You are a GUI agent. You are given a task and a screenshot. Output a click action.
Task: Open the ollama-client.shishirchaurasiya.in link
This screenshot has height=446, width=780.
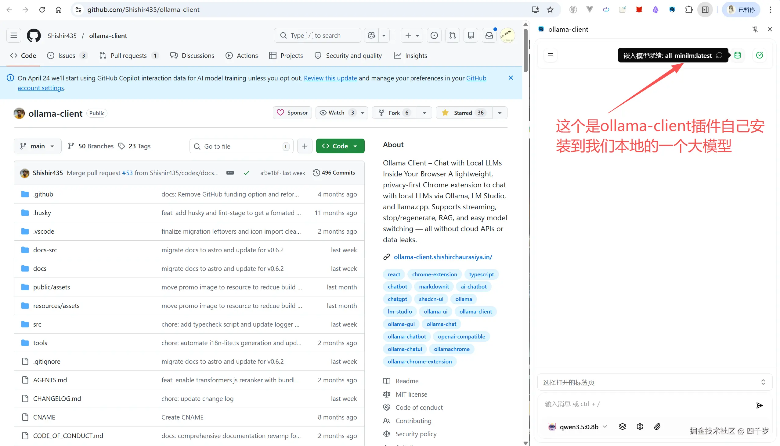coord(443,257)
